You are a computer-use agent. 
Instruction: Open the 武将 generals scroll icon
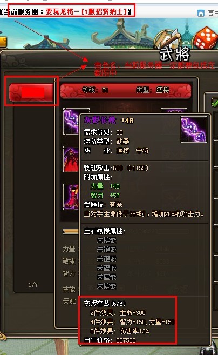pos(168,41)
